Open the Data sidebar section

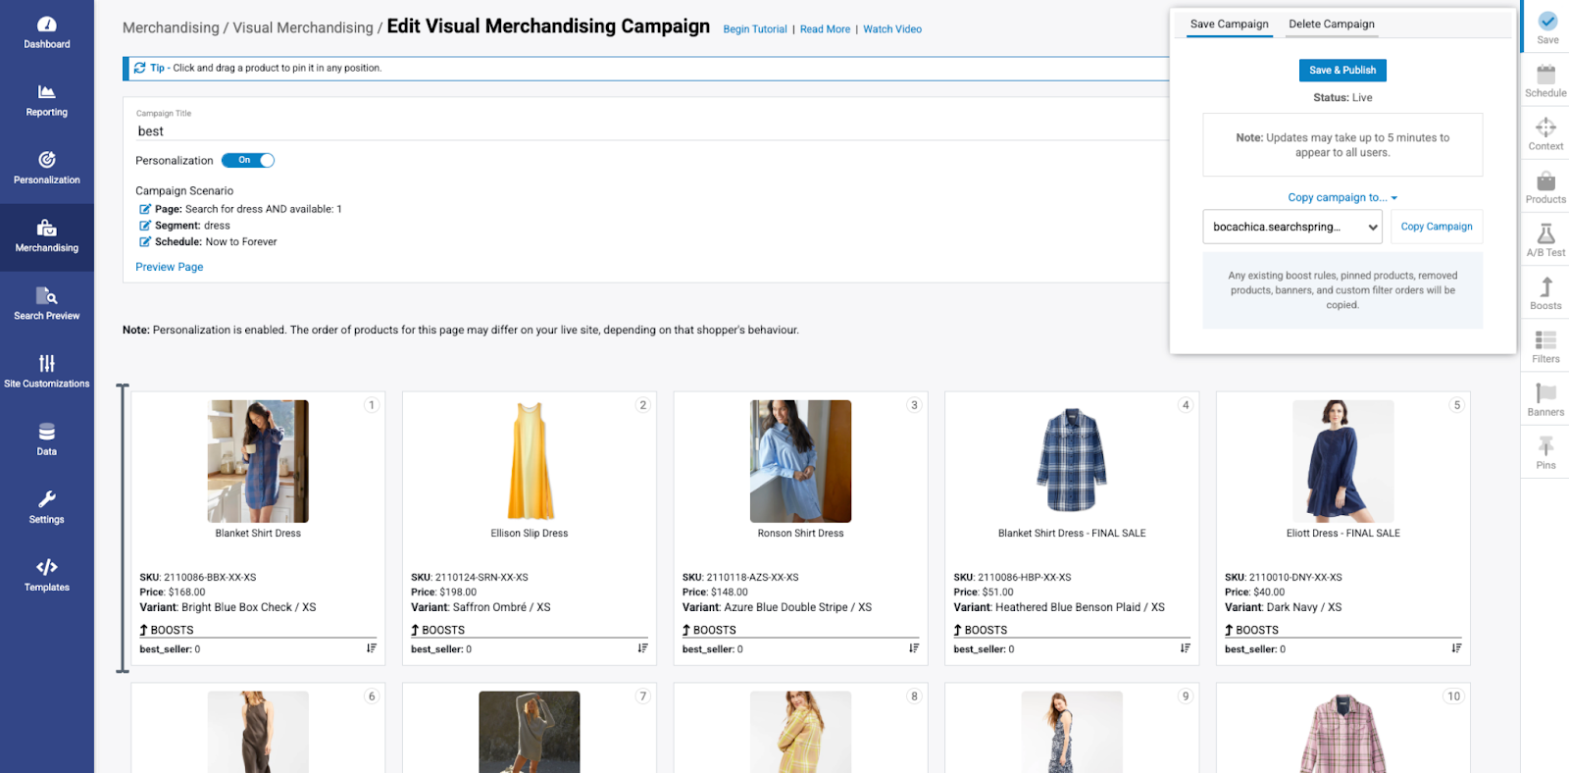point(46,439)
